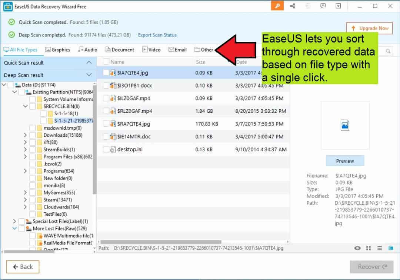The height and width of the screenshot is (280, 400).
Task: Click the Special Lost Files drive icon
Action: [29, 221]
